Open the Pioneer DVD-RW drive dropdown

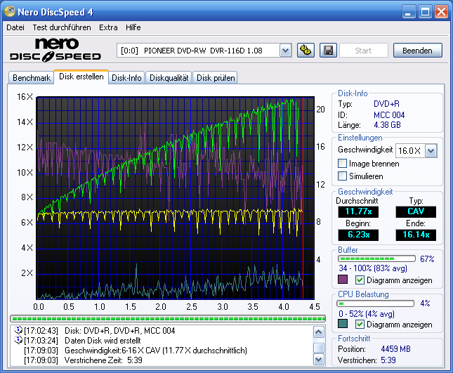pos(285,51)
